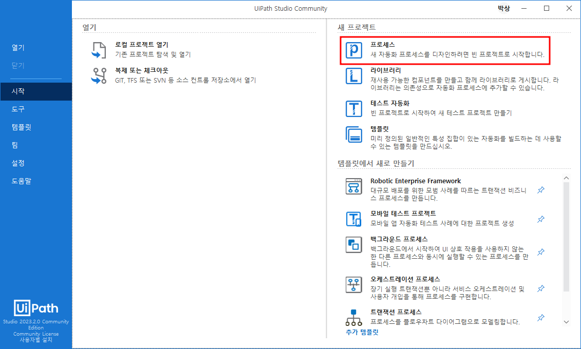Screen dimensions: 581x349
Task: Click the Robotic Enterprise Framework title
Action: tap(416, 181)
